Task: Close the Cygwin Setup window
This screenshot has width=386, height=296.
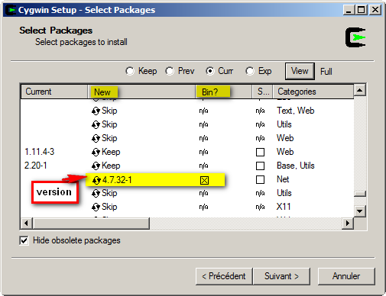Action: coord(375,10)
